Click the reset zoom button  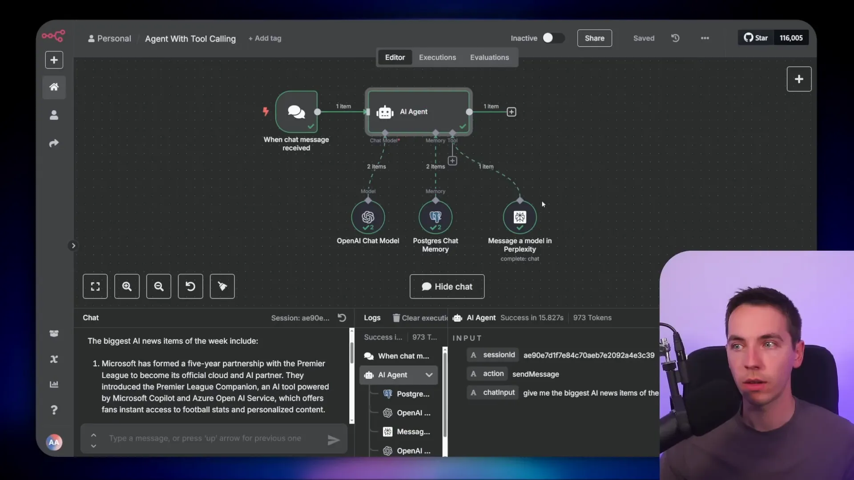(190, 286)
